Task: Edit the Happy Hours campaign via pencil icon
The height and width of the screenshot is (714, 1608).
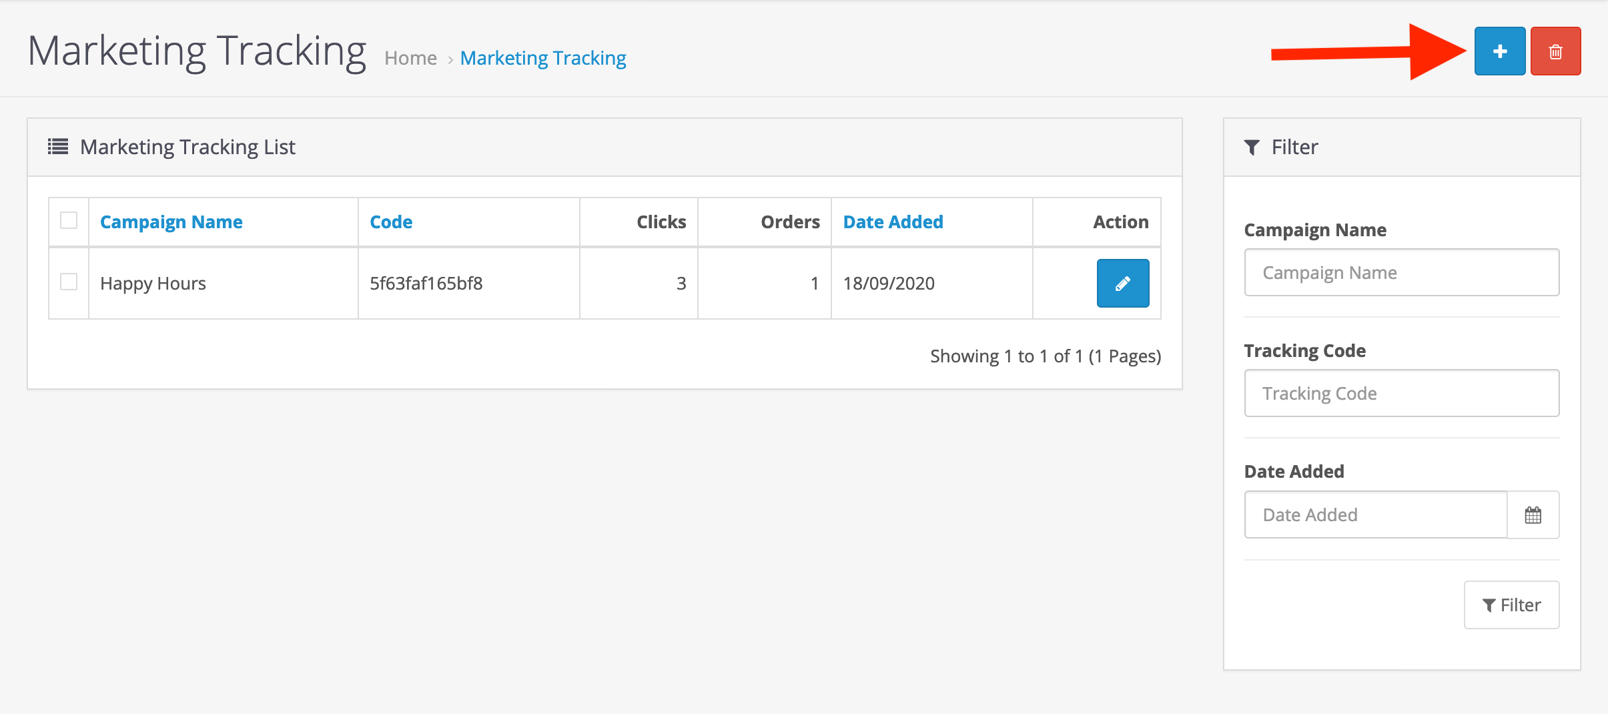Action: point(1123,283)
